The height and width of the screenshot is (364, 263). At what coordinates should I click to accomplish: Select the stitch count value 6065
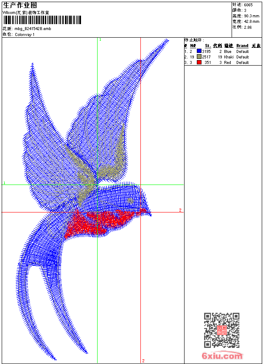pos(248,5)
